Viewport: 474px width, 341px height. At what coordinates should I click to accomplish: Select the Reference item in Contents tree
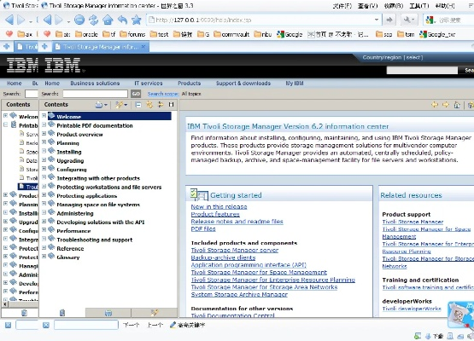(70, 248)
